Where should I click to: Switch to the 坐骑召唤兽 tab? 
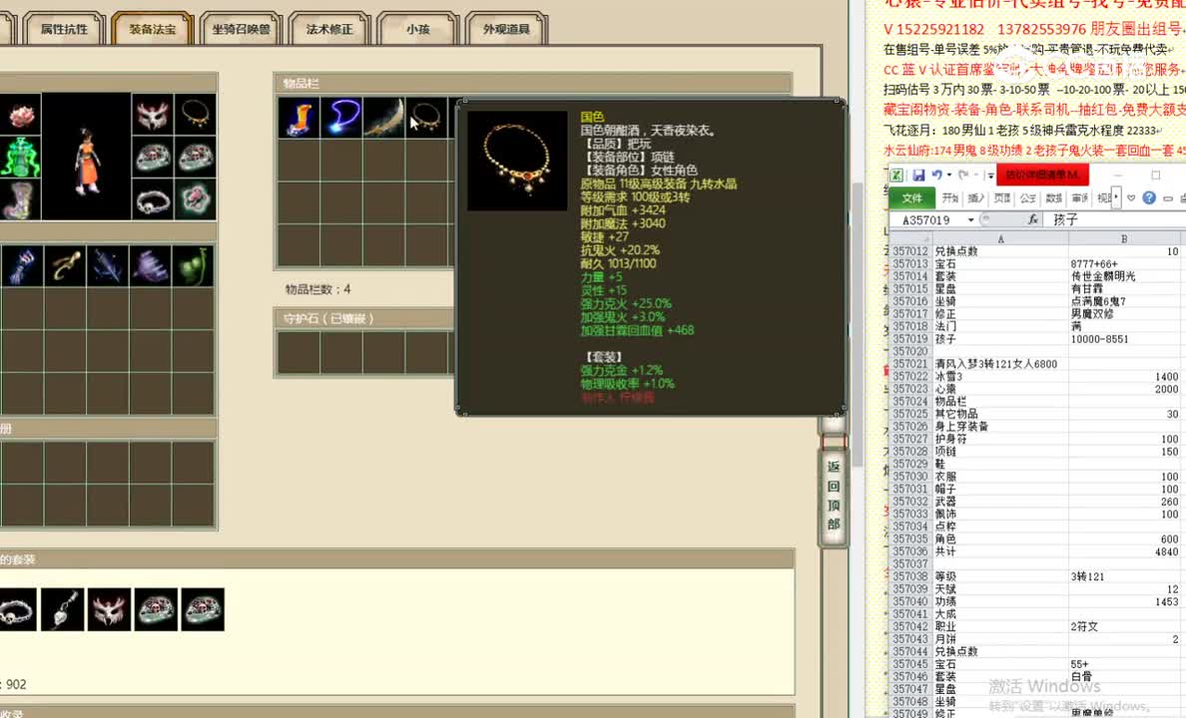coord(242,30)
